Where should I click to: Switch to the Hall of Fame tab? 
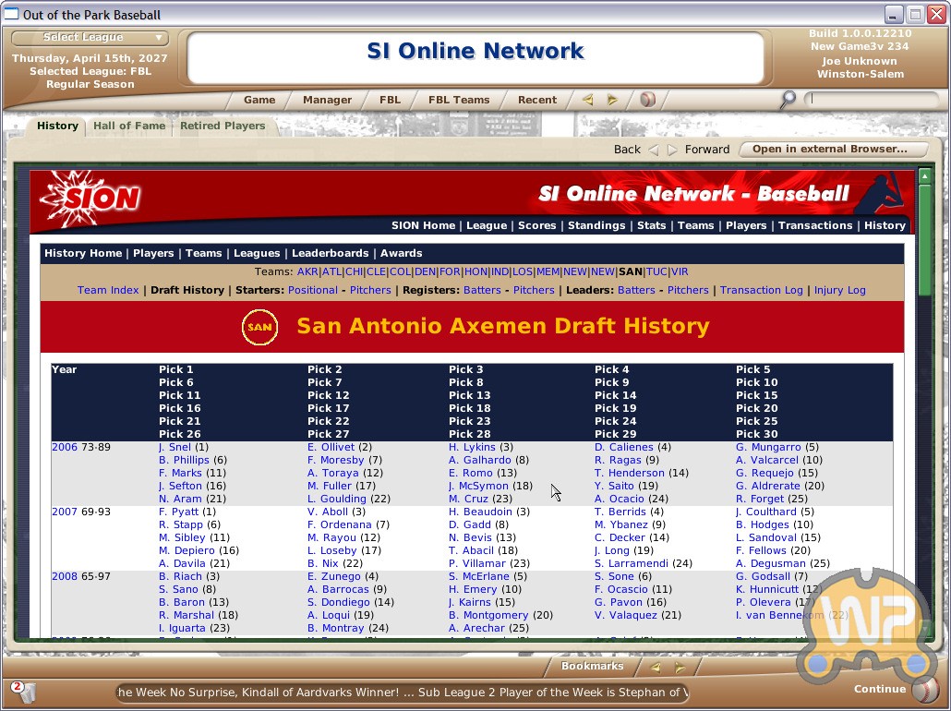tap(129, 127)
